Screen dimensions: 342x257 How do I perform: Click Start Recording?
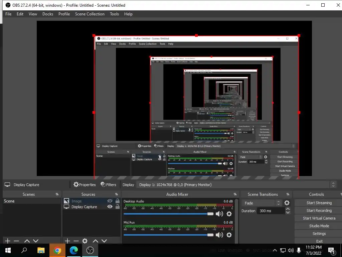coord(319,210)
